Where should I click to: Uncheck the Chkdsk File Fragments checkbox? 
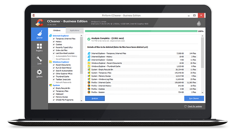pos(54,100)
